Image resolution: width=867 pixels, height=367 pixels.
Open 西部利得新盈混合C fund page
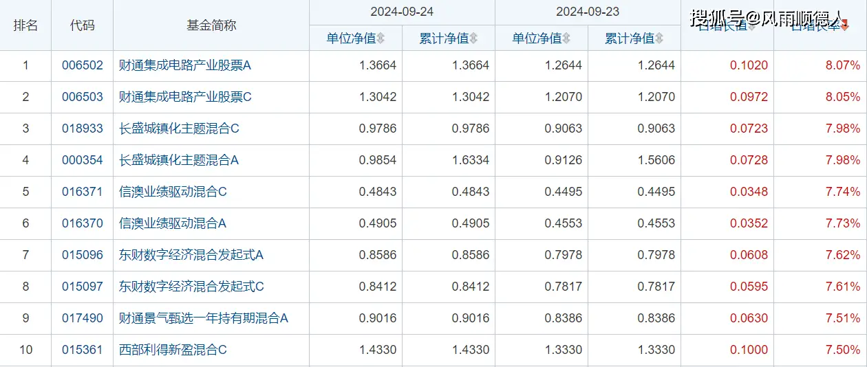click(173, 350)
